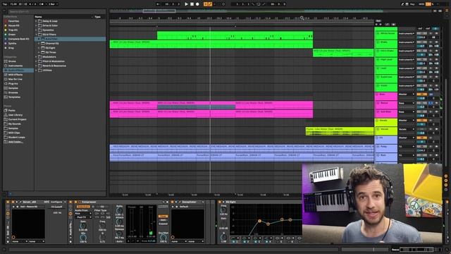Viewport: 451px width, 254px height.
Task: Enable the Compressor Sidechain button
Action: tap(83, 207)
